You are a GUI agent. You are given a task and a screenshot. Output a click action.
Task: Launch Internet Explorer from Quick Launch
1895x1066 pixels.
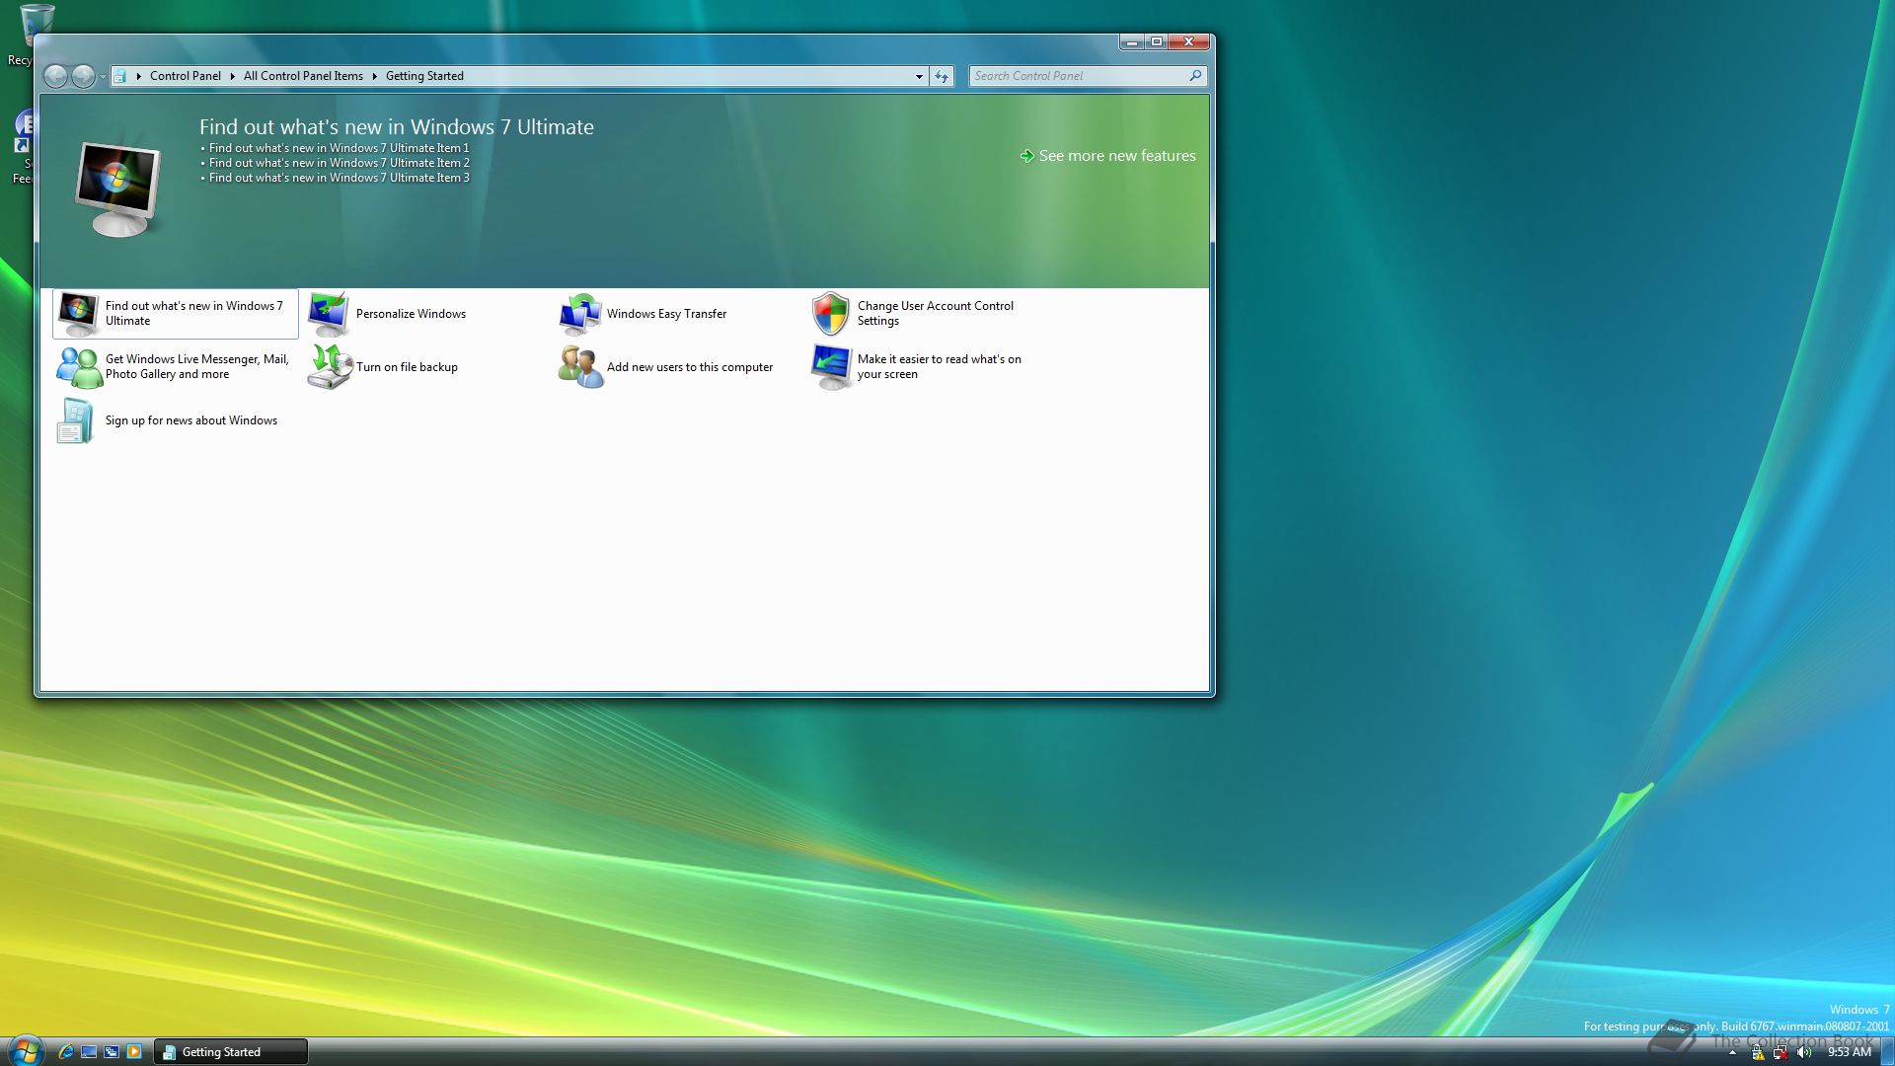pyautogui.click(x=66, y=1052)
